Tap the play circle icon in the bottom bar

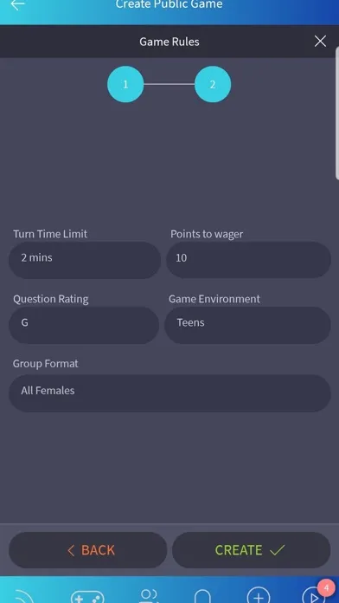point(313,596)
